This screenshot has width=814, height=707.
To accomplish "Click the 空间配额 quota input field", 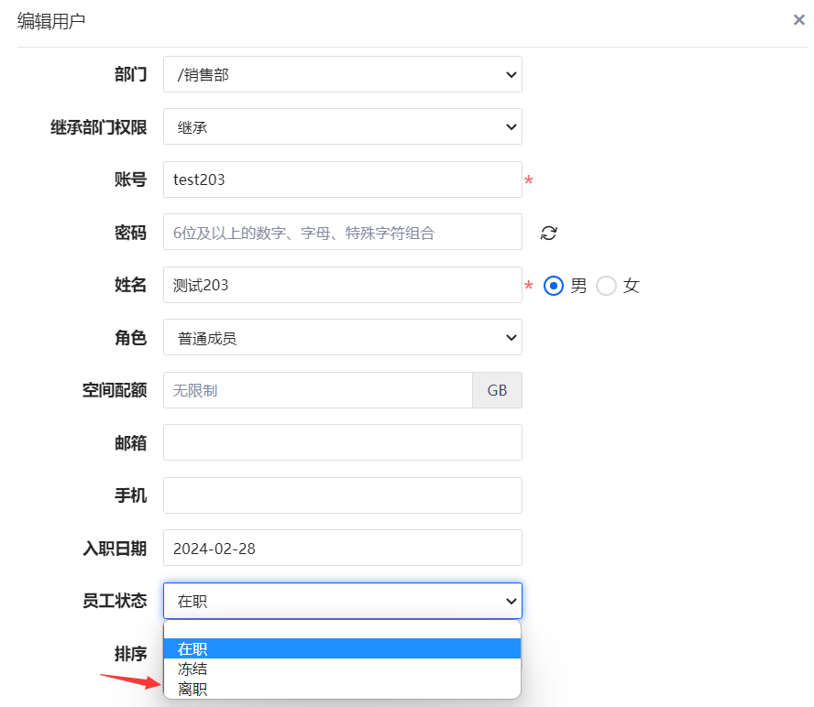I will (x=317, y=391).
